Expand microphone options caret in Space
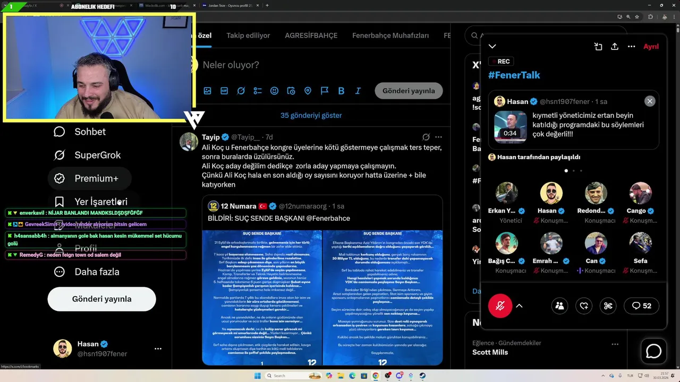This screenshot has height=382, width=680. [520, 306]
